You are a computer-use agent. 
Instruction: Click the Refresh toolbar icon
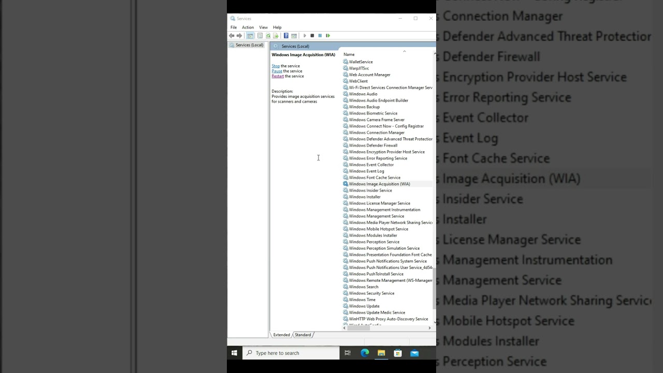[268, 36]
